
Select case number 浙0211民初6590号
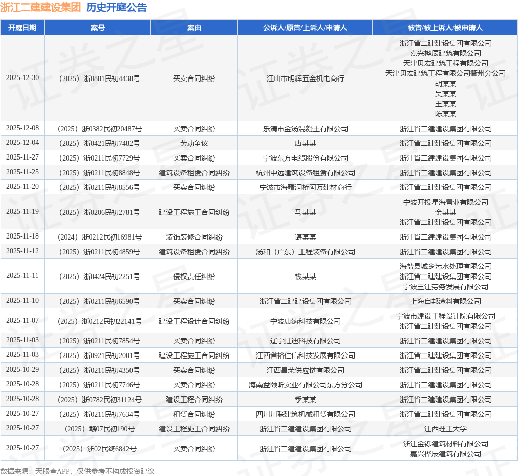coord(100,301)
